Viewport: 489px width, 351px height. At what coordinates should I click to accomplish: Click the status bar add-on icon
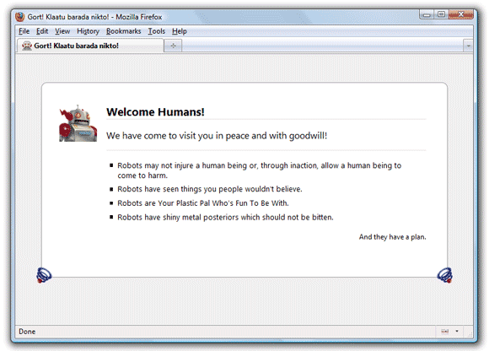[444, 332]
